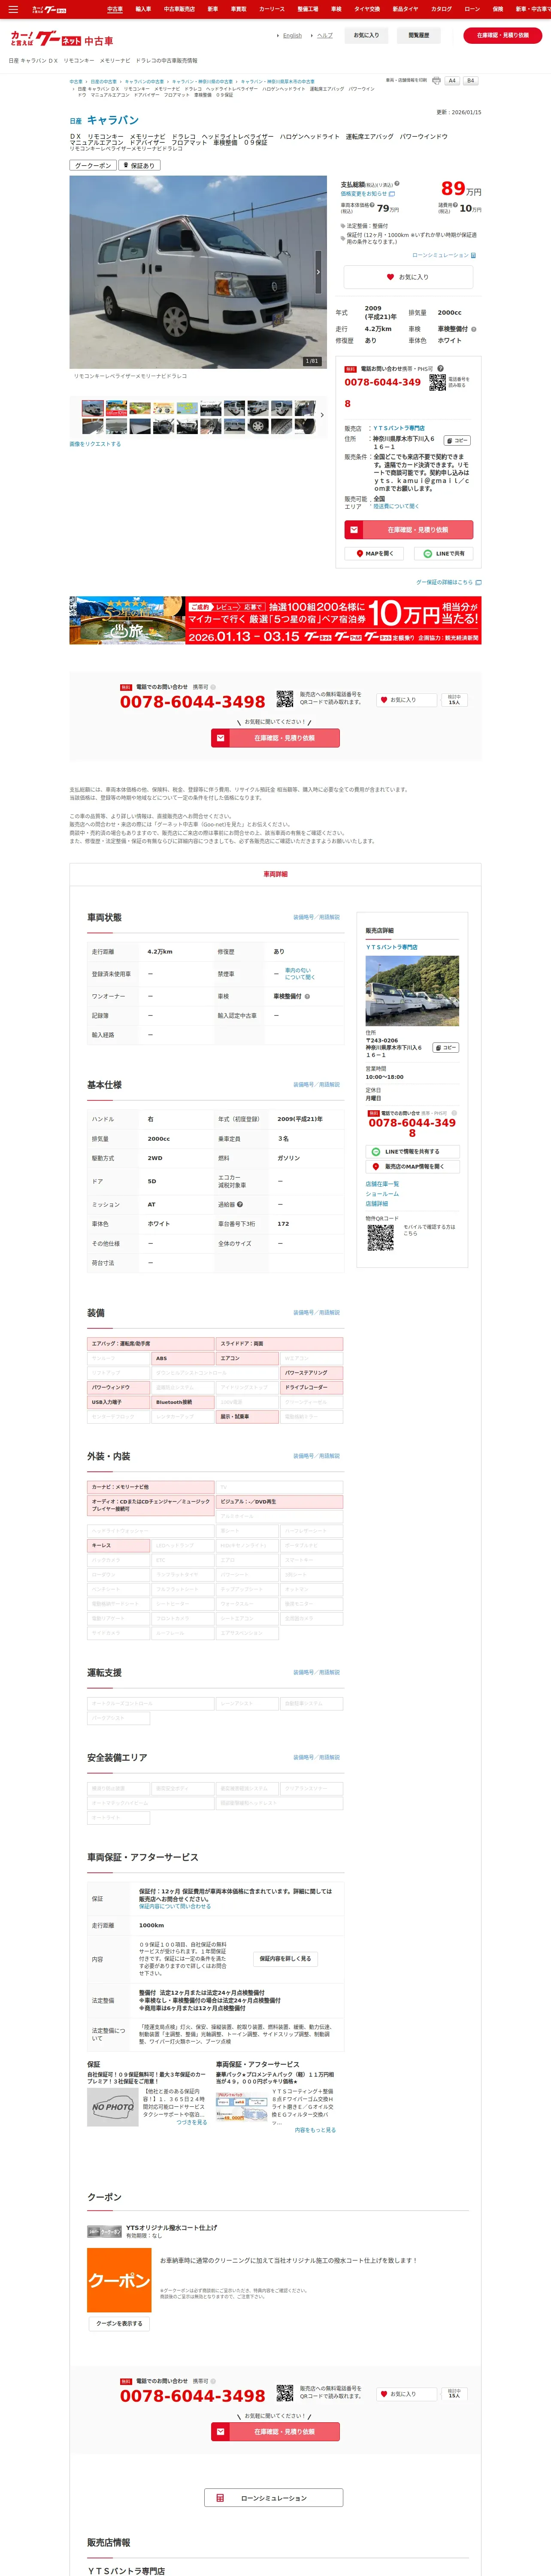Screen dimensions: 551x2576
Task: Show next thumbnails with strip arrow
Action: coord(321,415)
